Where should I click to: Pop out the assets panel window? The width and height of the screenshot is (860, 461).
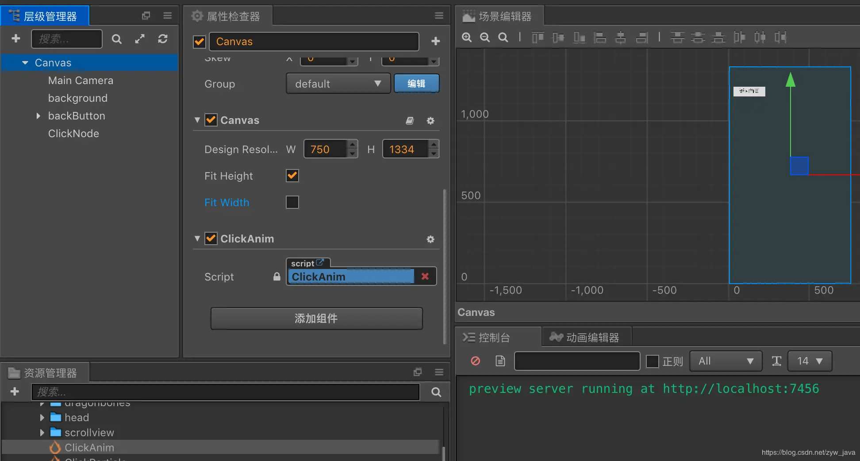pyautogui.click(x=418, y=372)
